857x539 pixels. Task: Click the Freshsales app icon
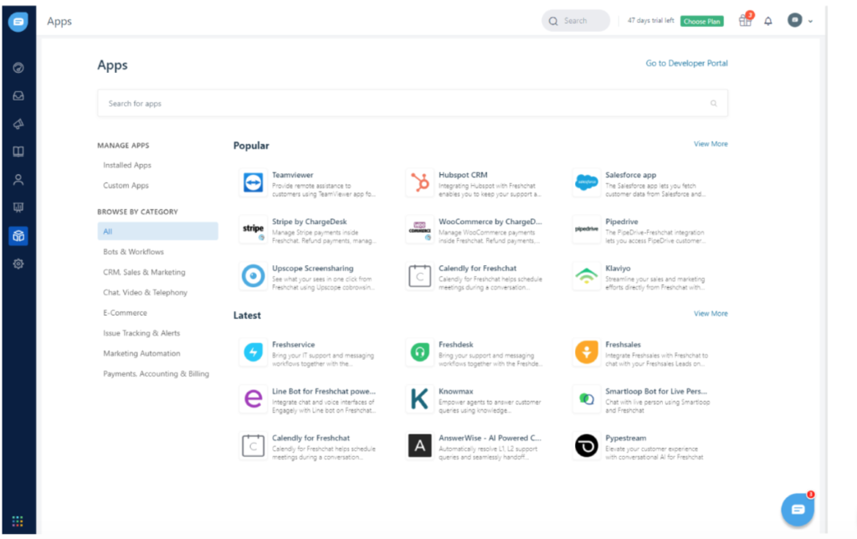coord(587,352)
